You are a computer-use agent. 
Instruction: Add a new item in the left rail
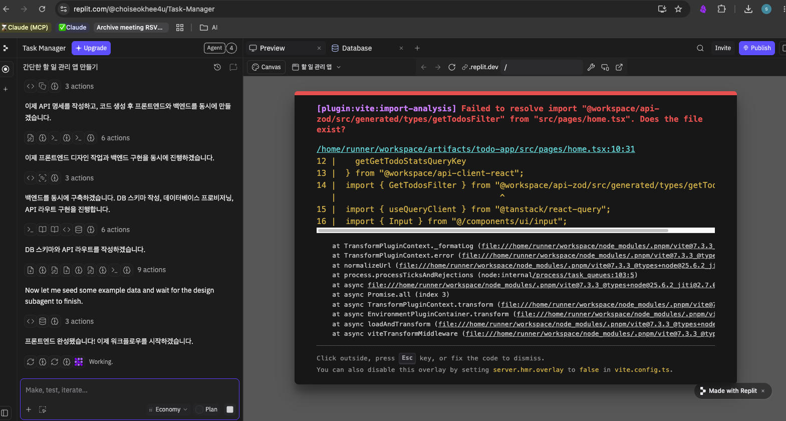click(6, 89)
